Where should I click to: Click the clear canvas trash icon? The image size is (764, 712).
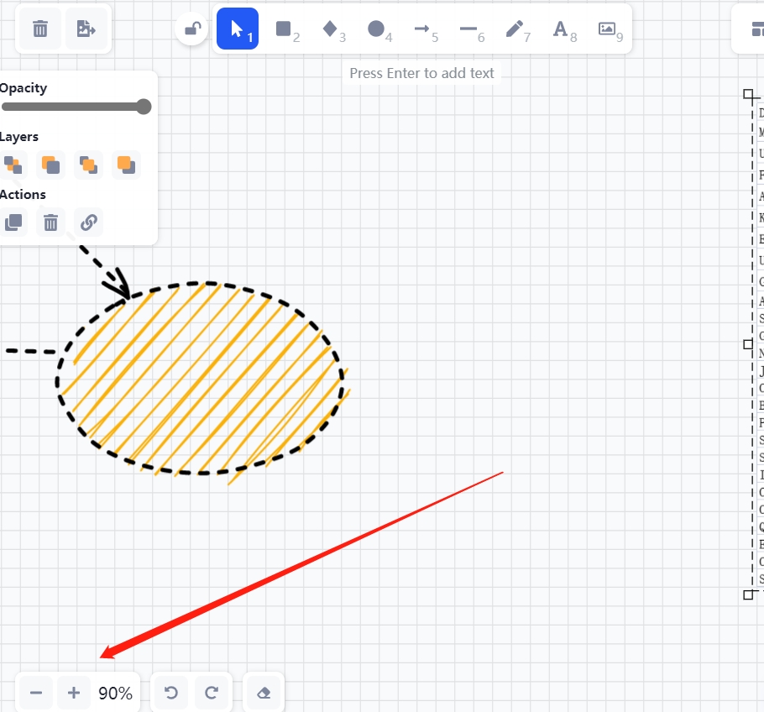[x=39, y=29]
